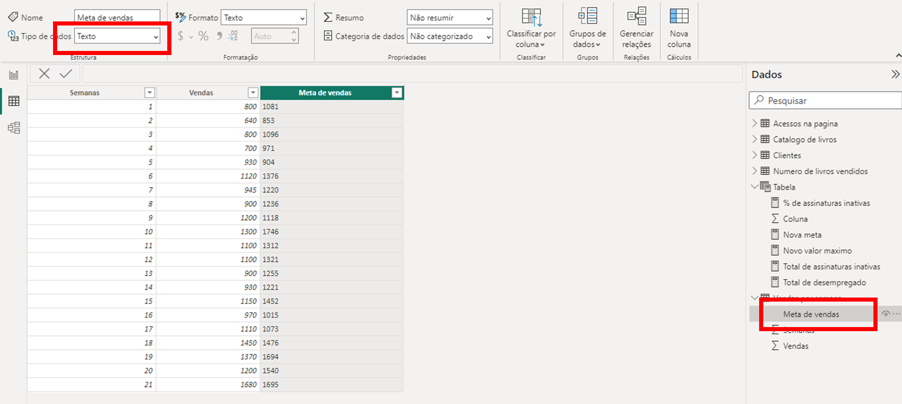Image resolution: width=902 pixels, height=404 pixels.
Task: Expand Numero de livros vendidos table
Action: (x=755, y=171)
